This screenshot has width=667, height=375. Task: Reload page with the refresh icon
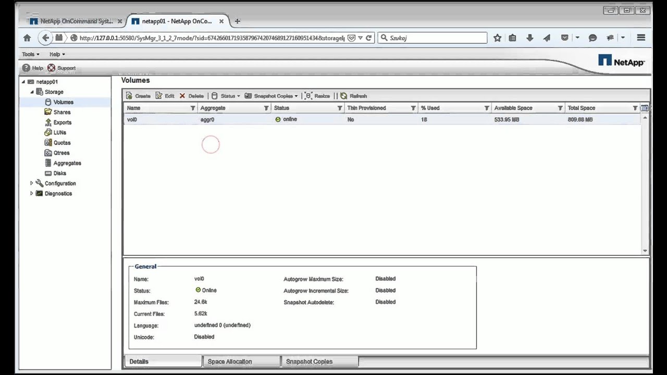(x=369, y=37)
